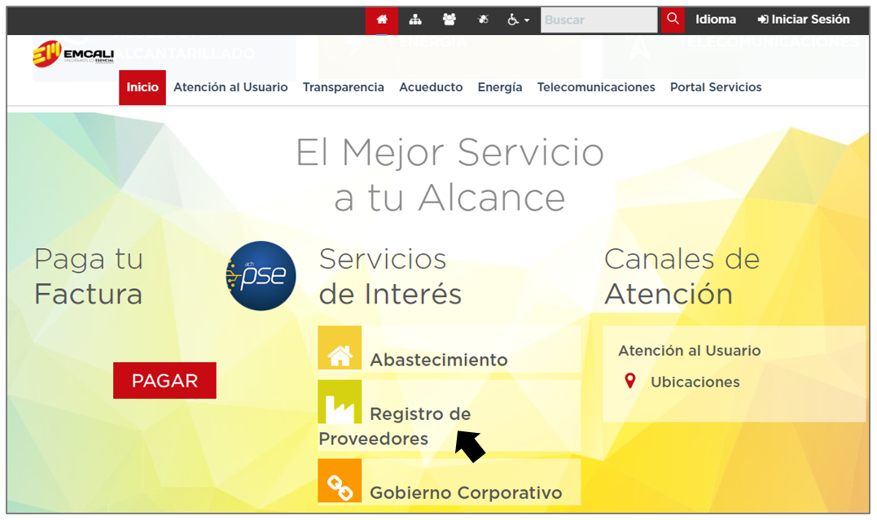Open the sitemap icon in top bar
Screen dimensions: 877x520
[415, 20]
